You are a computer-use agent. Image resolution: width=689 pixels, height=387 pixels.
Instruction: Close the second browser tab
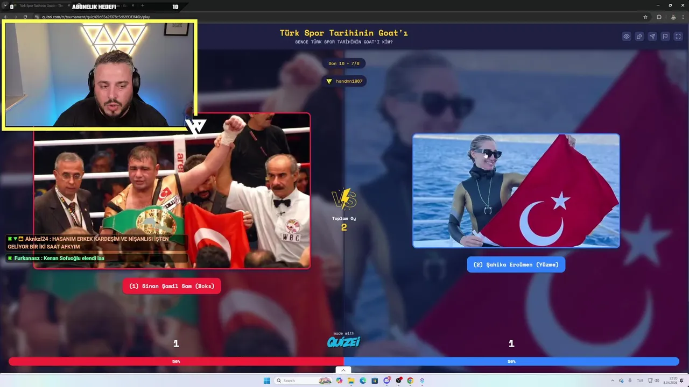[133, 6]
